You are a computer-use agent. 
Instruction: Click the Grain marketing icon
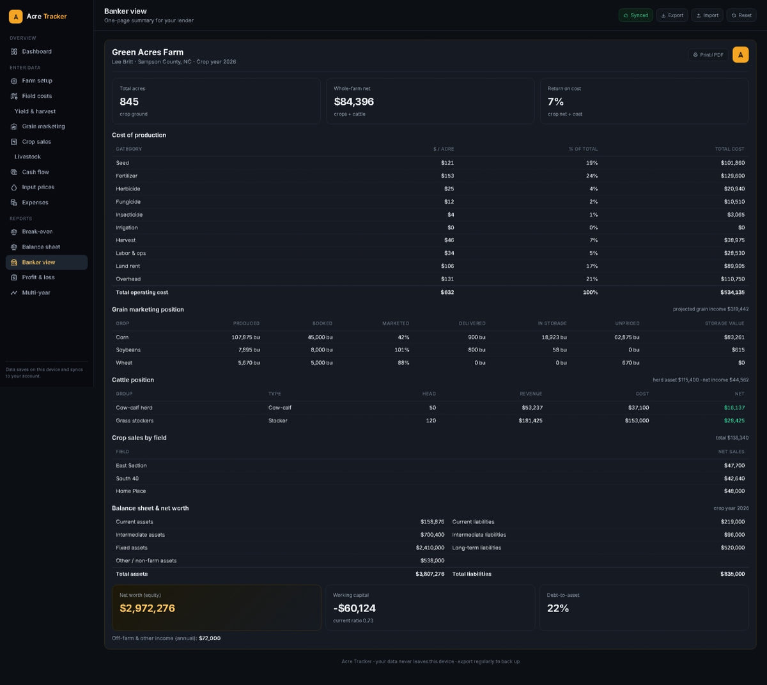[14, 127]
